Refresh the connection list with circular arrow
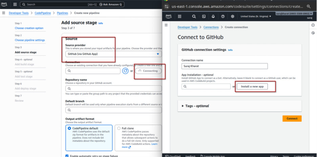The image size is (317, 157). tap(125, 71)
